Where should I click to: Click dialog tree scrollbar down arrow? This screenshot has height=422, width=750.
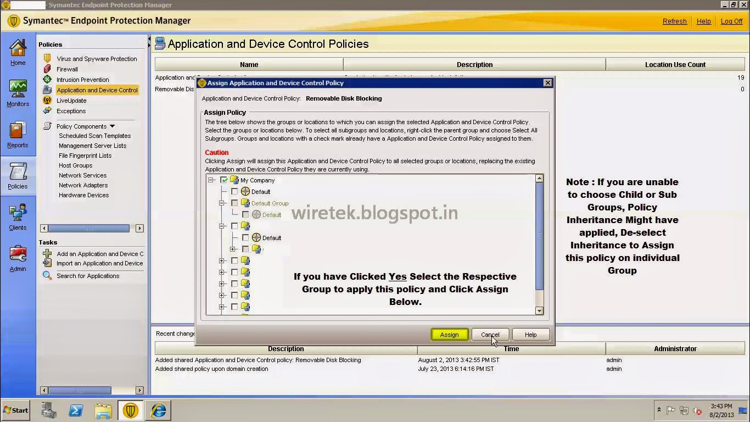[x=539, y=310]
